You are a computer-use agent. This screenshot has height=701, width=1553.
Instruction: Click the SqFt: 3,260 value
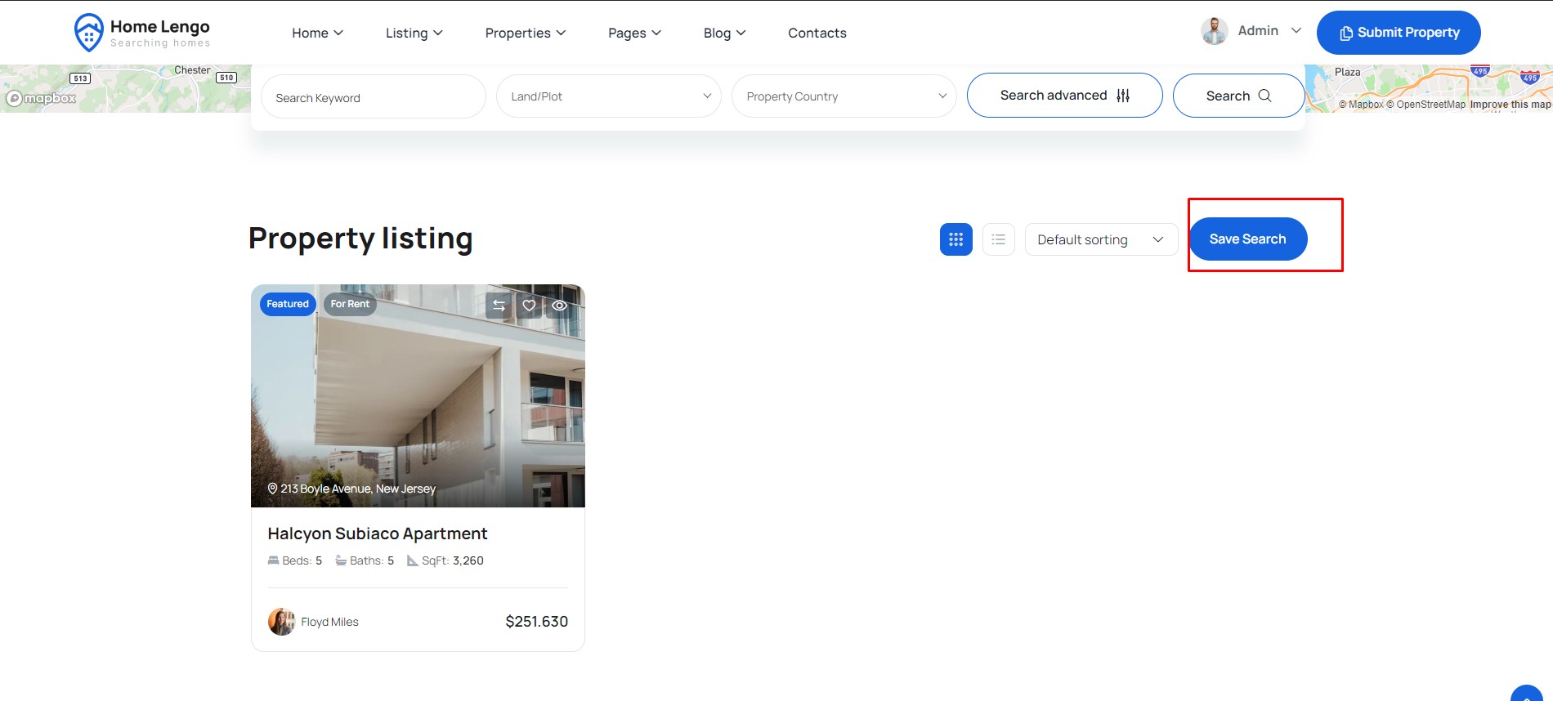coord(445,560)
